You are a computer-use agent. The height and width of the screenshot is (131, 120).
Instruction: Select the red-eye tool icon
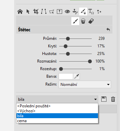click(x=67, y=12)
